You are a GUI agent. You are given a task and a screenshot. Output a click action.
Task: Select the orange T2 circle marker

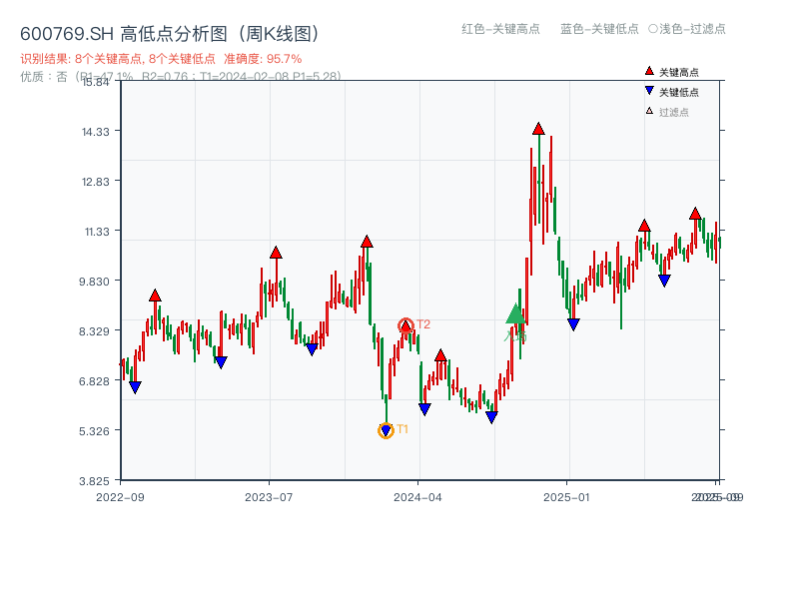coord(407,323)
